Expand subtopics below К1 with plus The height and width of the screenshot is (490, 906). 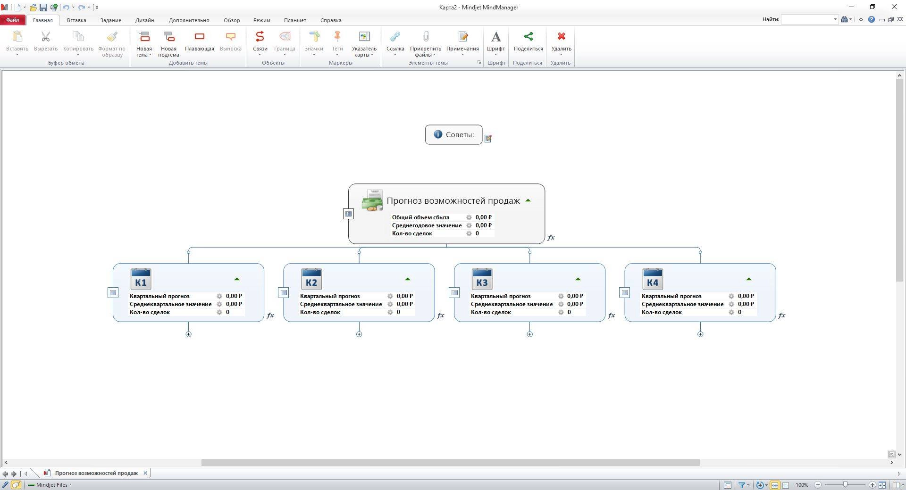188,334
